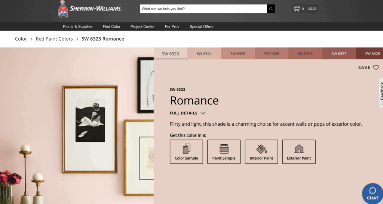
Task: Open the For Pros menu
Action: point(172,26)
